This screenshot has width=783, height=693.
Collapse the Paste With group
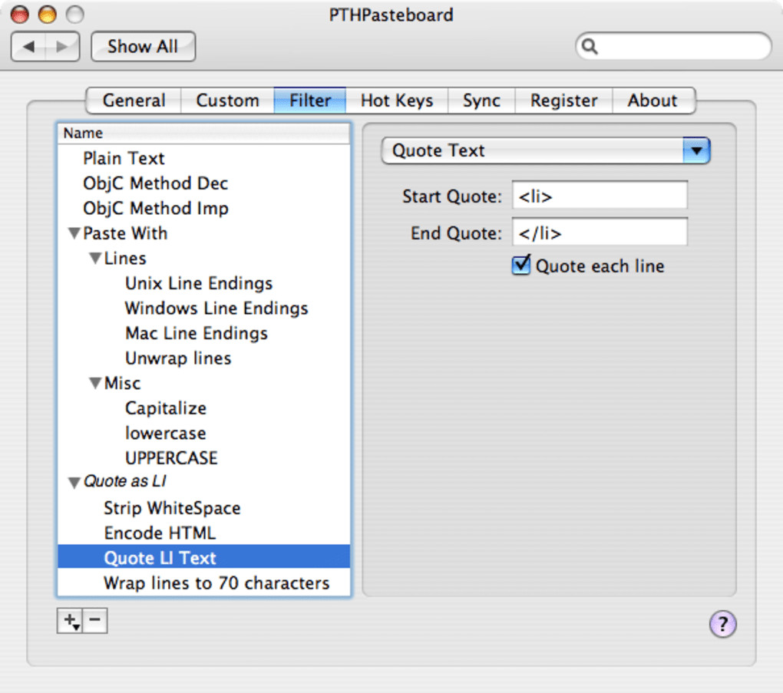tap(74, 233)
